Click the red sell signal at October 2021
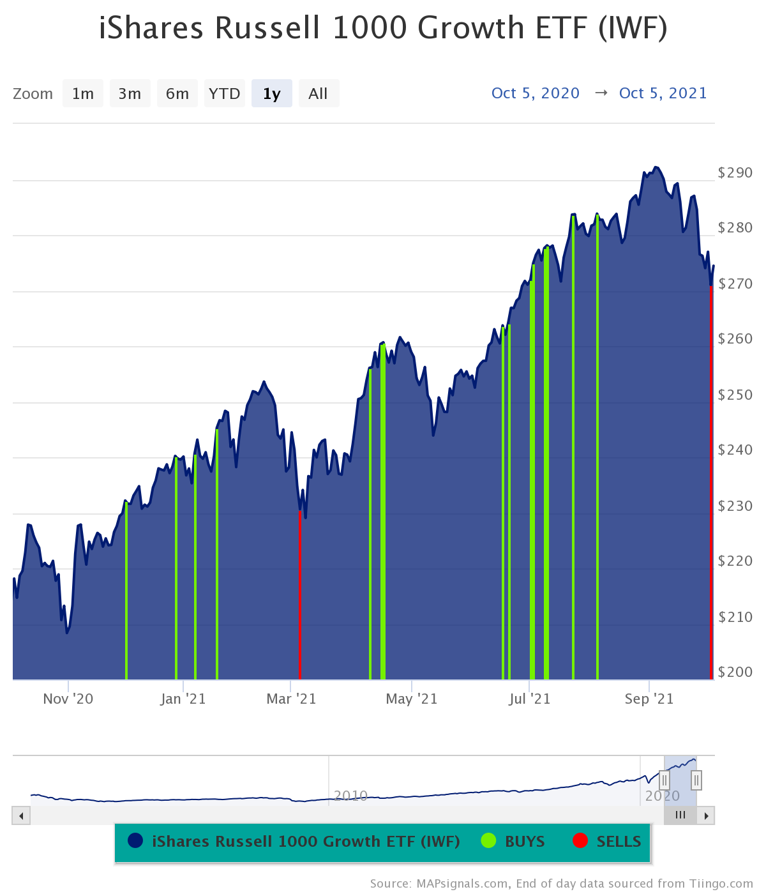The height and width of the screenshot is (894, 766). coord(711,482)
